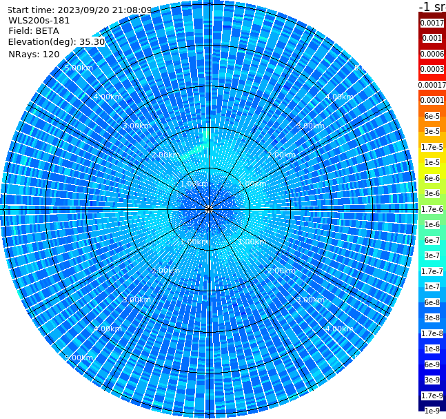The width and height of the screenshot is (446, 419).
Task: Click the 1.7e-6 colorbar tick label
Action: pos(432,209)
